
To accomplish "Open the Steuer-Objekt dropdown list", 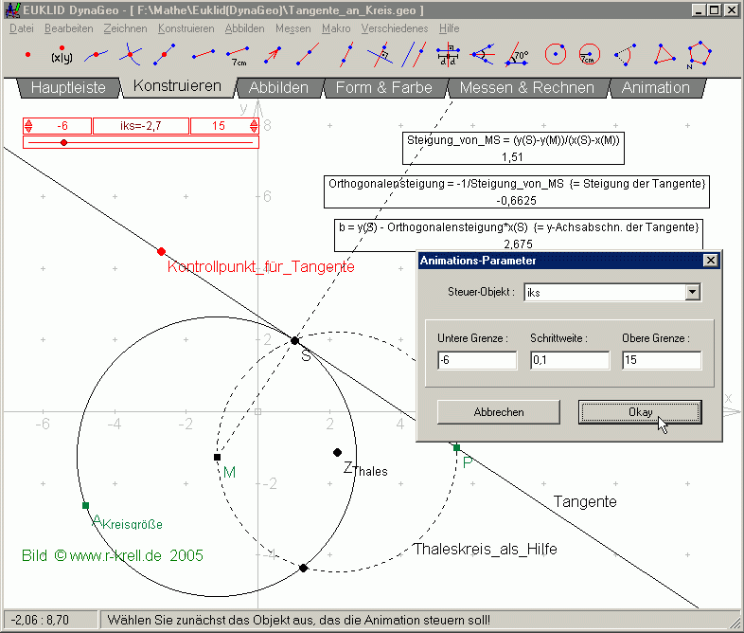I will (x=693, y=292).
